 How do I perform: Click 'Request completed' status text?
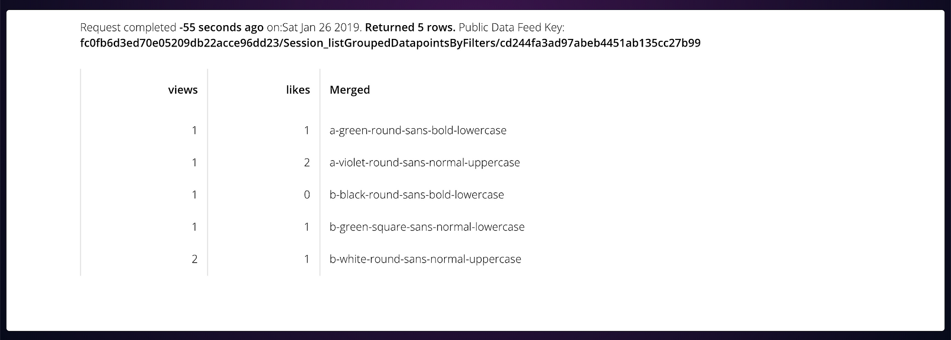pyautogui.click(x=128, y=28)
